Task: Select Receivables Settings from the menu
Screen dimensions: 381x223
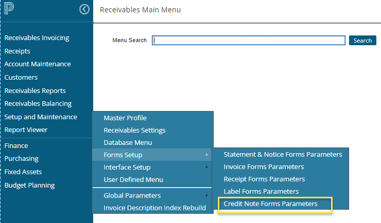Action: pos(134,130)
